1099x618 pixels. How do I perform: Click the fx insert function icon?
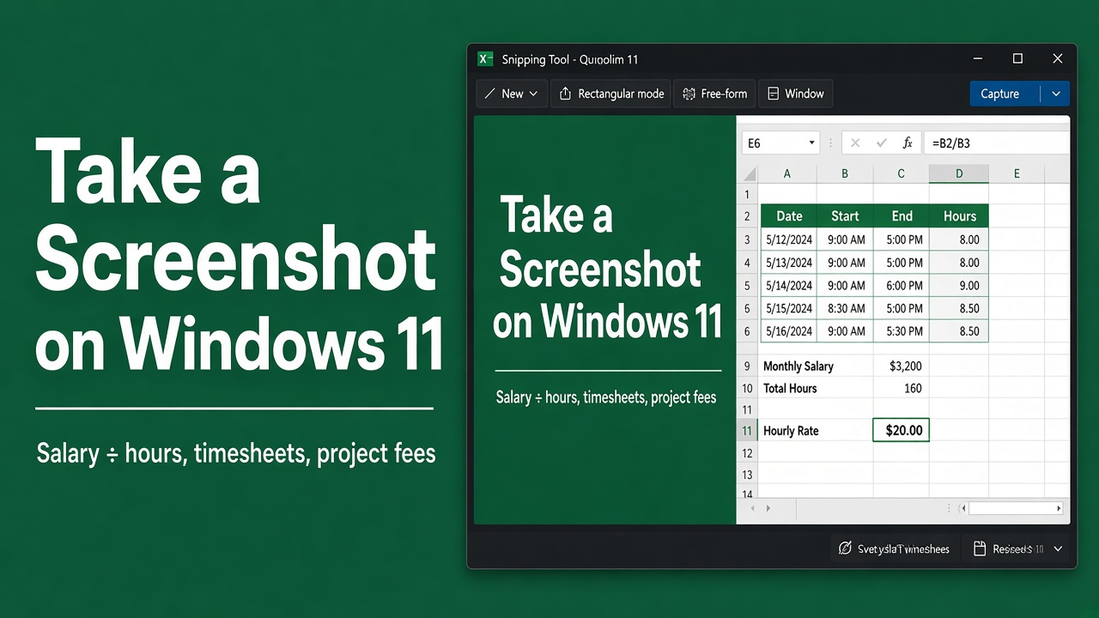pyautogui.click(x=908, y=143)
